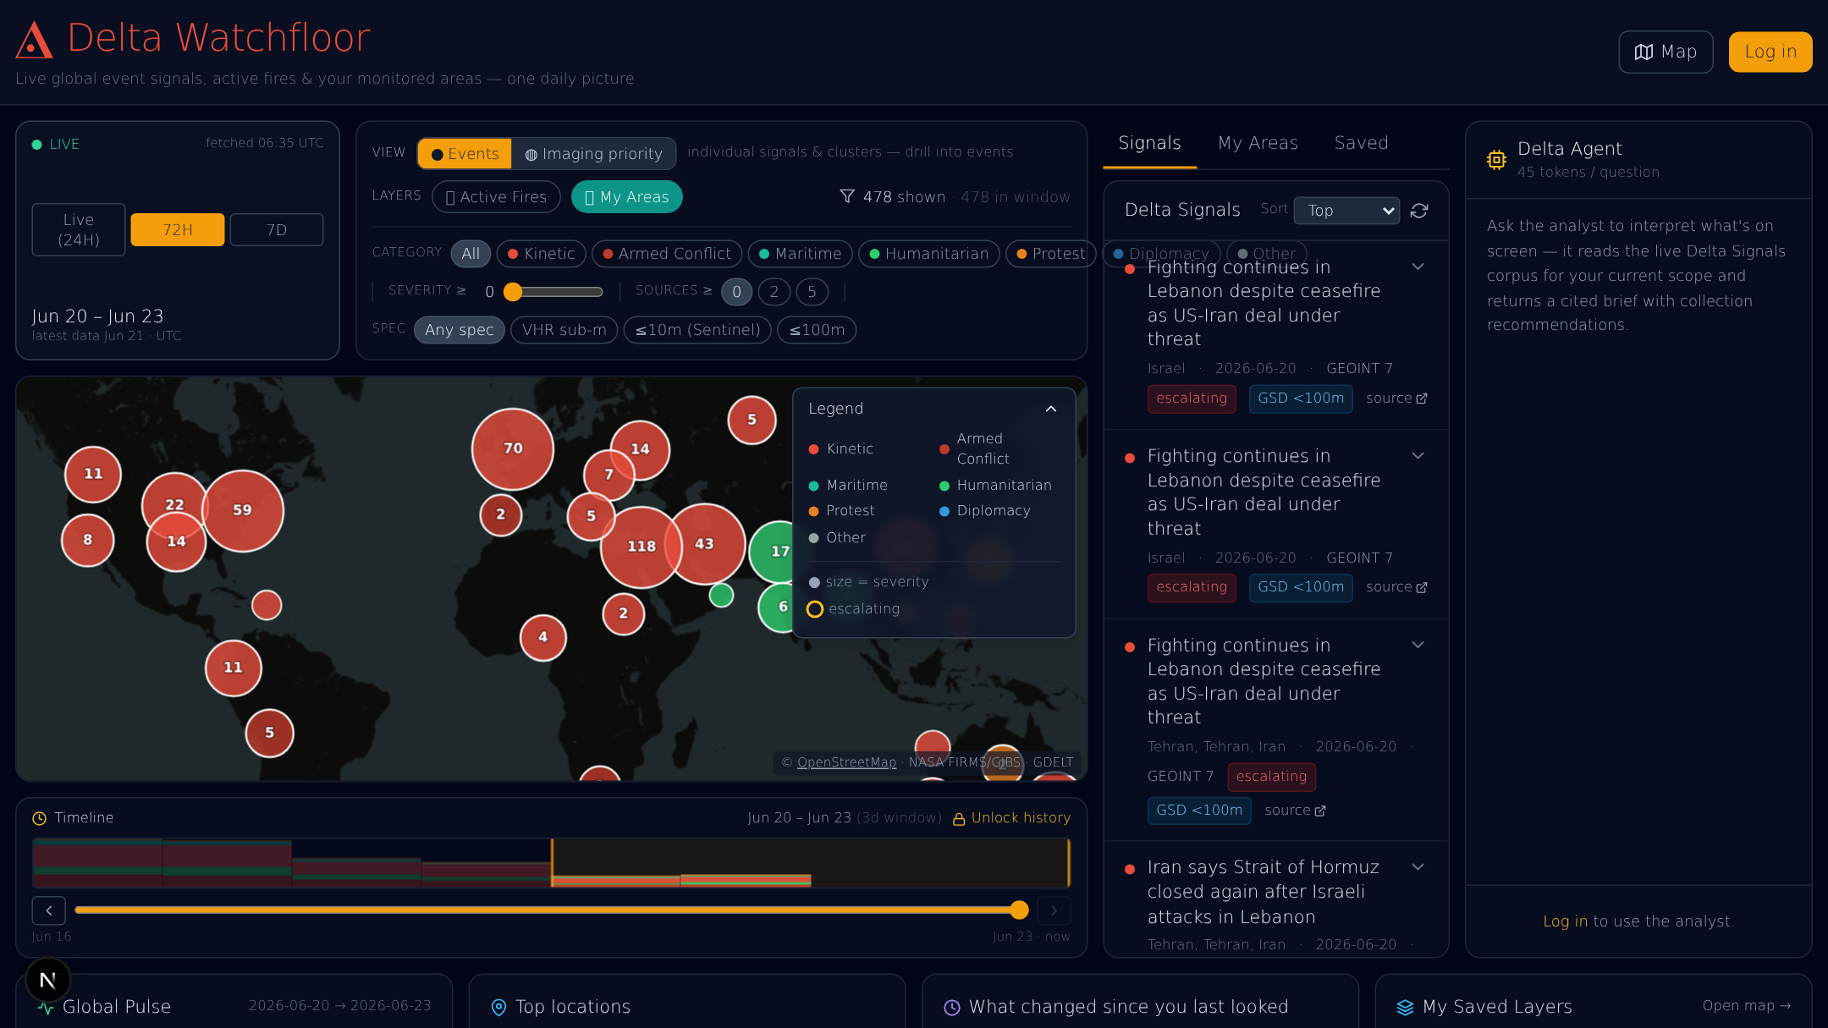Open the My Areas tab

tap(1258, 143)
